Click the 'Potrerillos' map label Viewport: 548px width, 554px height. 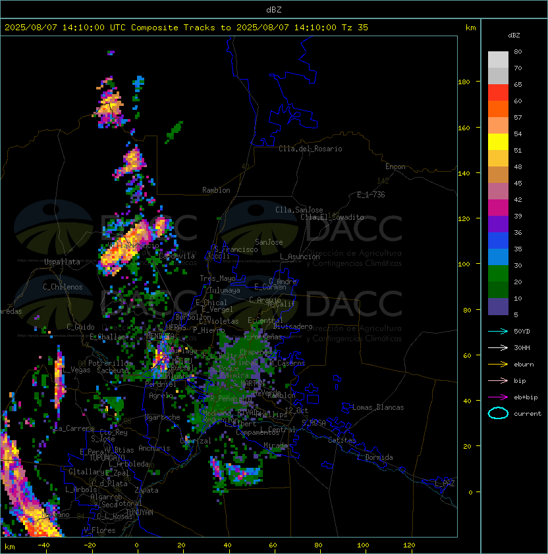pyautogui.click(x=110, y=363)
